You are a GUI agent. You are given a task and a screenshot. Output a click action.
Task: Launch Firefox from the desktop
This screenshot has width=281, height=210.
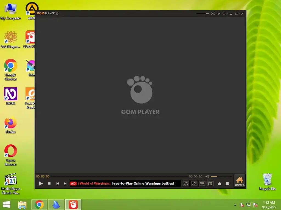click(x=11, y=125)
